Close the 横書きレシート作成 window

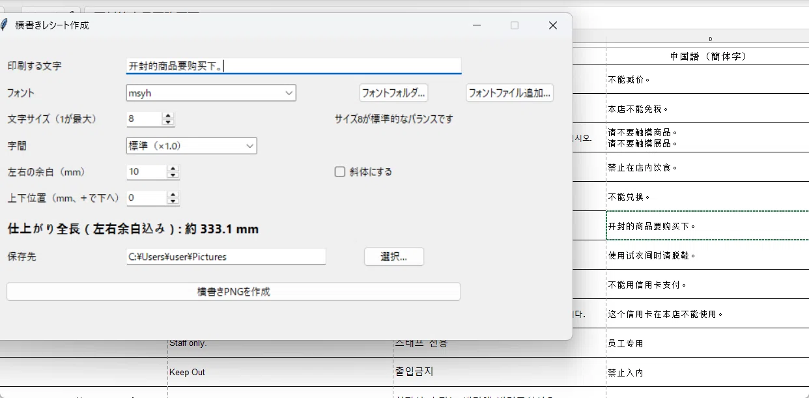(x=553, y=25)
